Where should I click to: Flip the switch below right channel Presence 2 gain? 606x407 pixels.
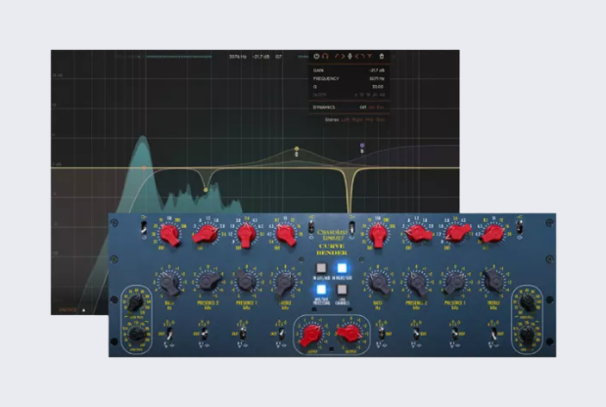click(x=417, y=334)
